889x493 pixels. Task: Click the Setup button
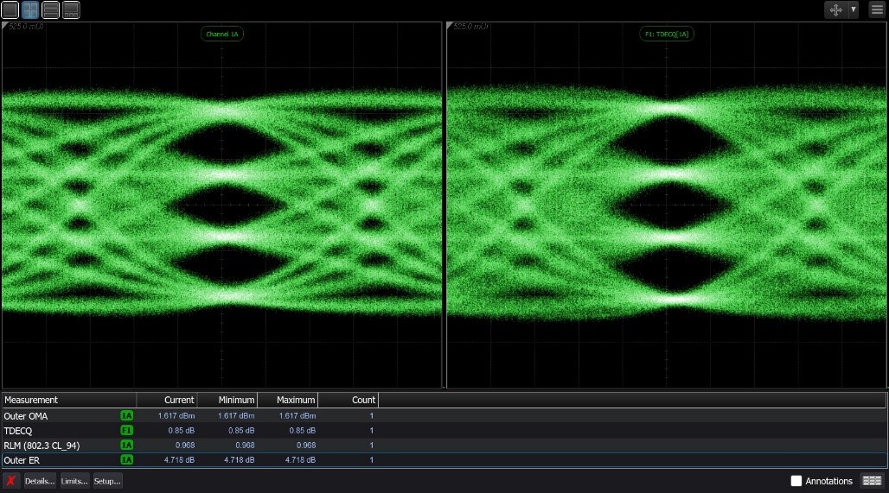click(x=107, y=481)
